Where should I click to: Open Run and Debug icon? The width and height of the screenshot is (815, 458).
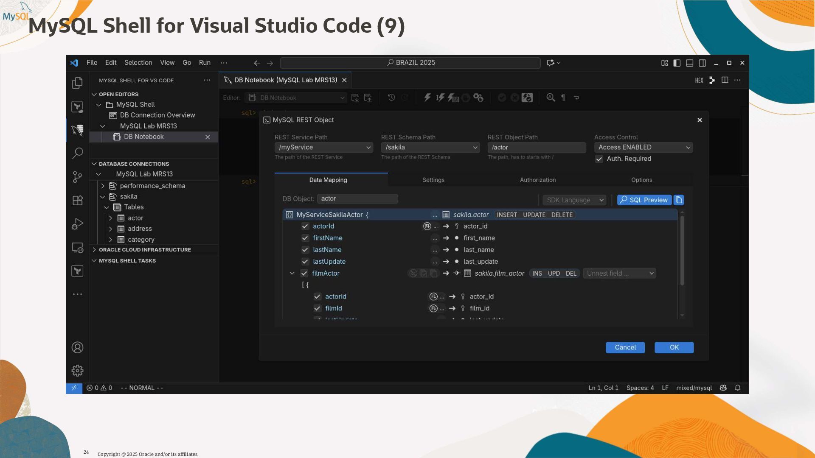pos(77,224)
